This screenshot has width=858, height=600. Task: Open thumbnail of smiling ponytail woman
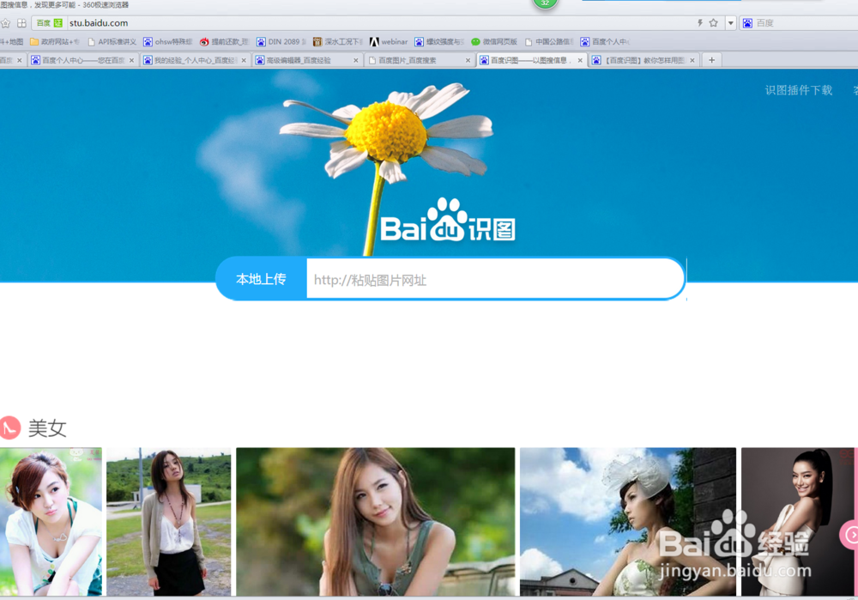tap(798, 522)
